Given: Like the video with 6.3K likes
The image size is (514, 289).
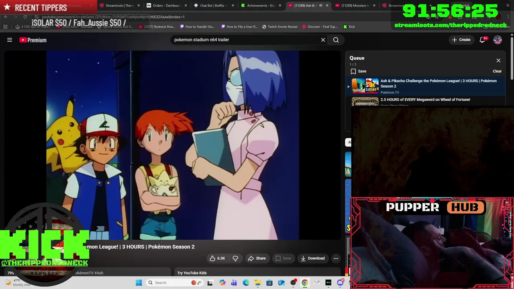Looking at the screenshot, I should (217, 258).
